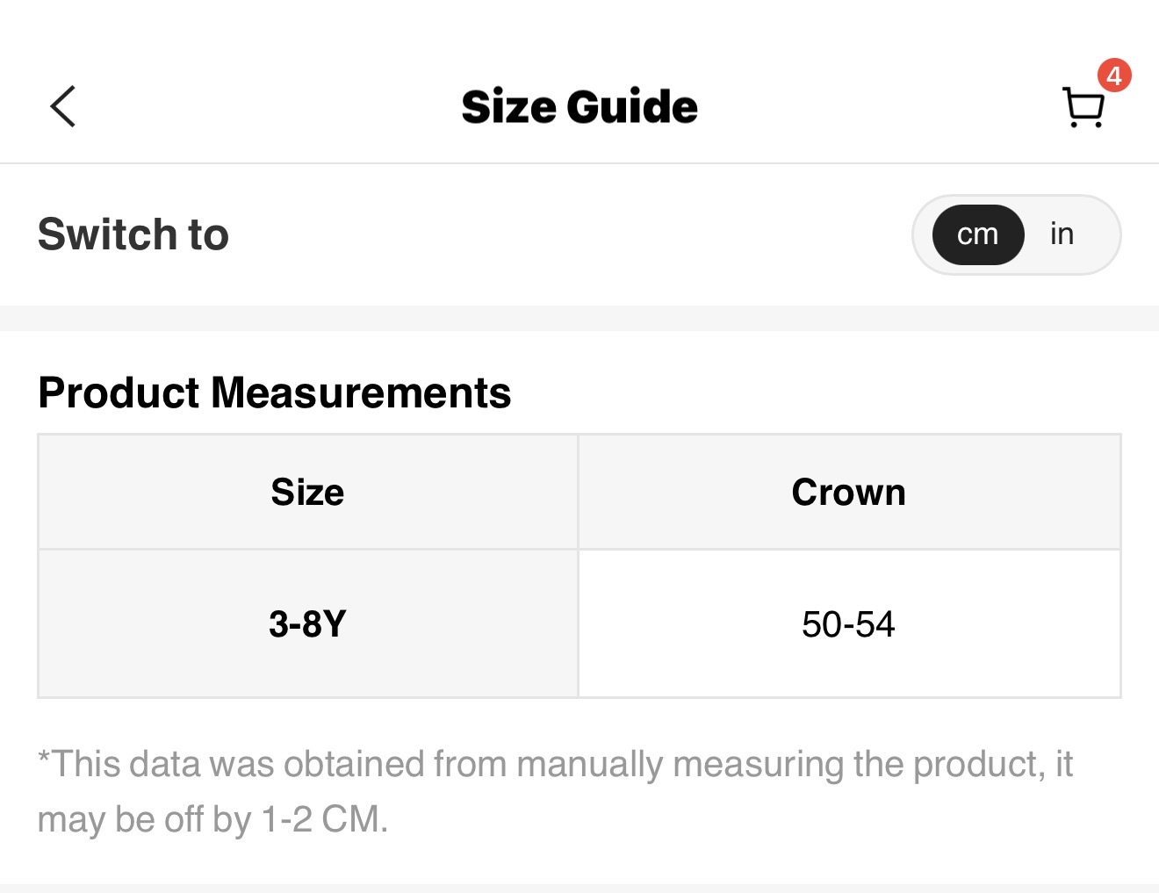Click the asterisk starting the disclaimer note

tap(44, 757)
